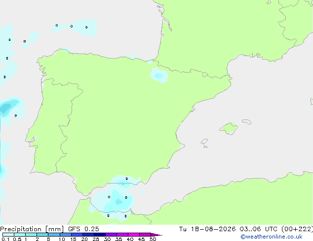Click the "20" legend value

click(x=84, y=239)
